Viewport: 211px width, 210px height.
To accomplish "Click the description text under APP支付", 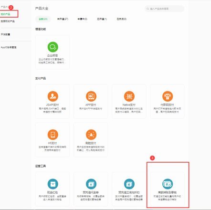I will (x=91, y=109).
